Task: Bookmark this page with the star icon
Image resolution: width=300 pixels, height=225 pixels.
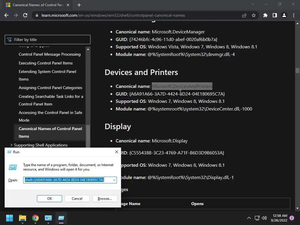Action: tap(254, 15)
